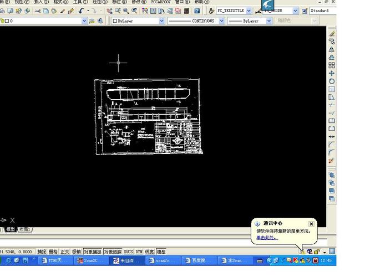370x277 pixels.
Task: Open the Scan2C... taskbar window
Action: tap(91, 260)
